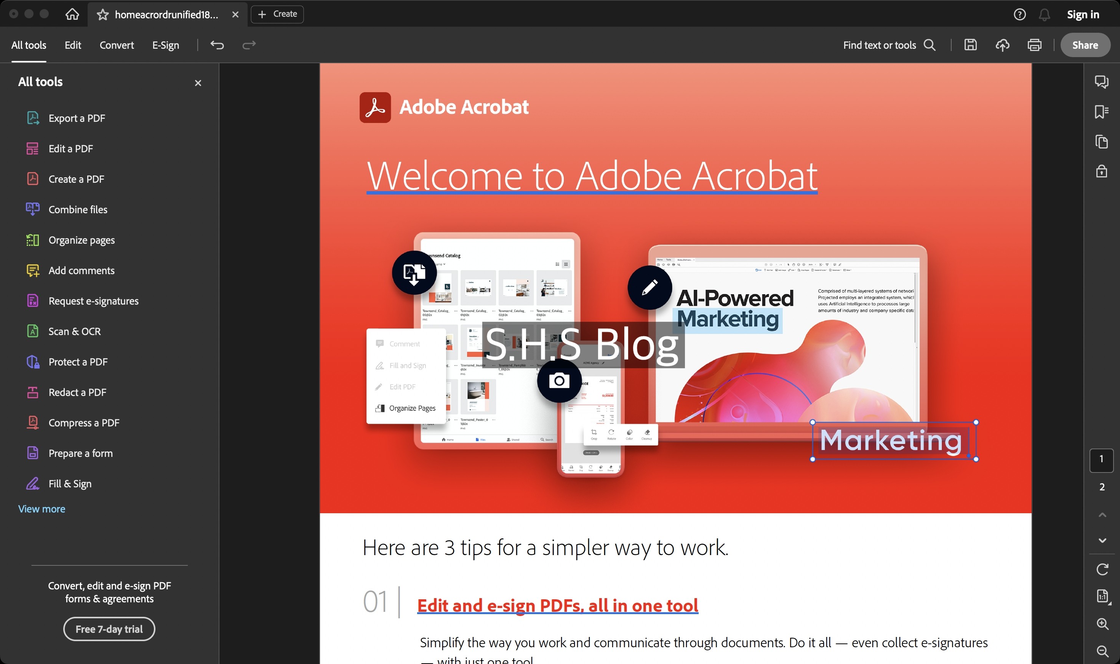Open the E-Sign menu
This screenshot has width=1120, height=664.
coord(166,45)
